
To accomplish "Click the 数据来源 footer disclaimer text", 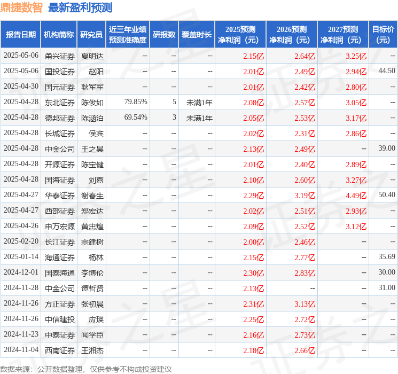I will (86, 369).
